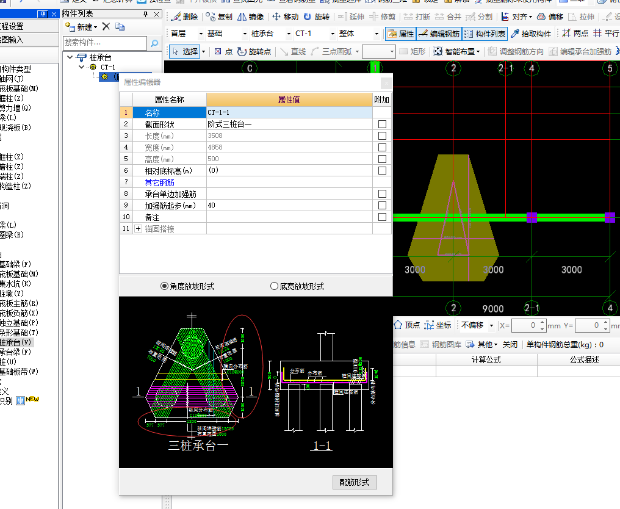Choose the 直线 line drawing tool
The width and height of the screenshot is (620, 509).
coord(294,51)
